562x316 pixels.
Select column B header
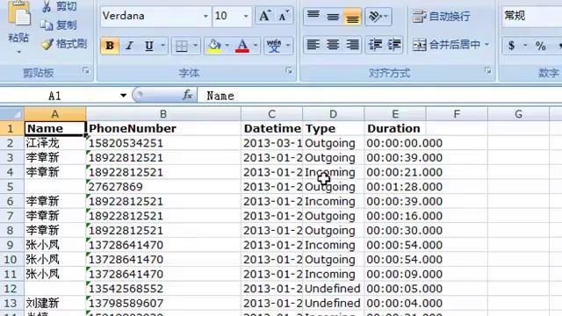(163, 114)
